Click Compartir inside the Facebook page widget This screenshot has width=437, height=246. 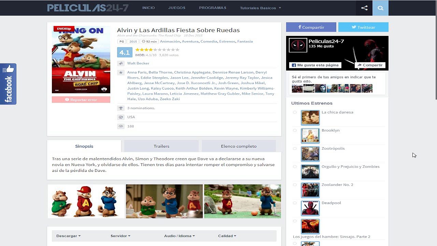(x=370, y=65)
